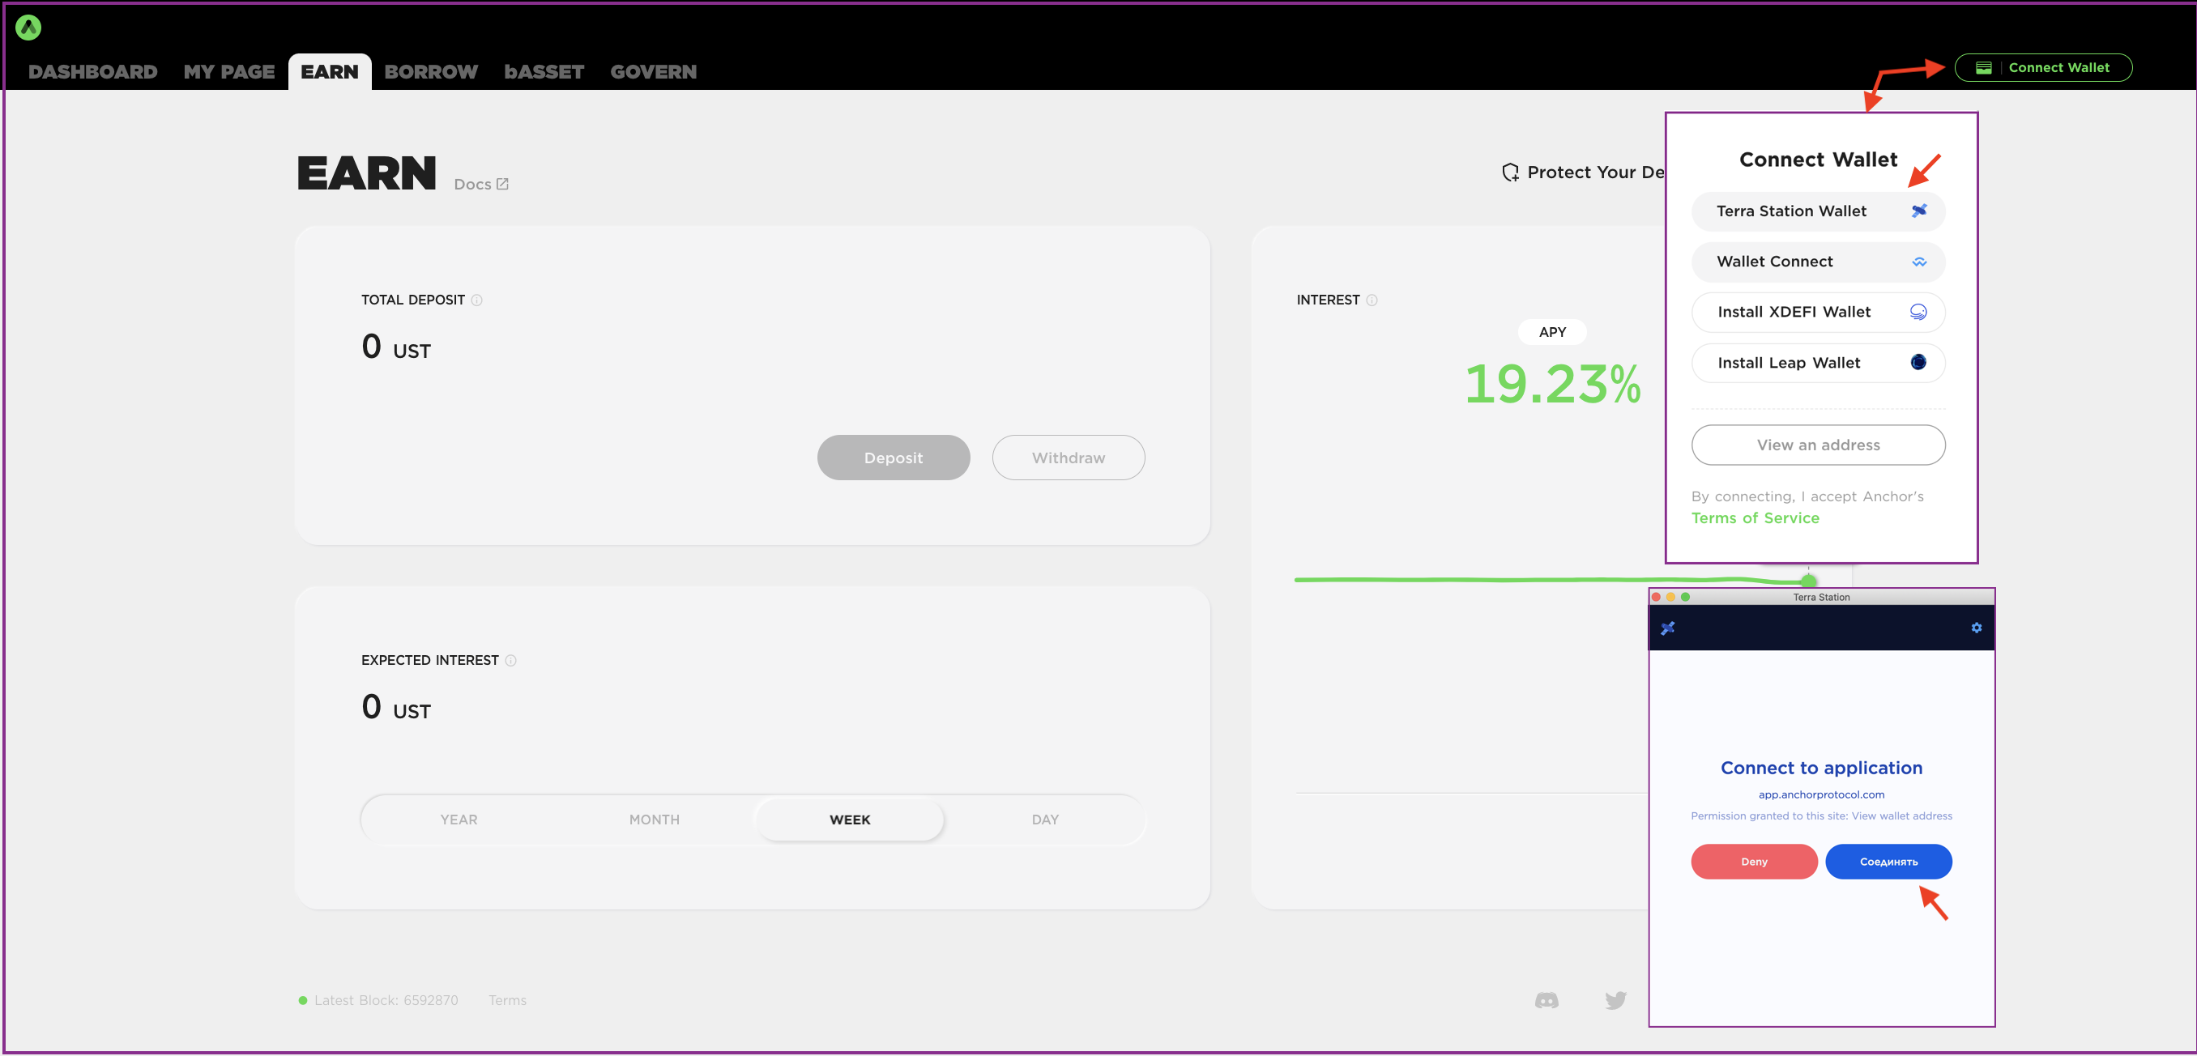Open Anchor's Twitter icon link
This screenshot has height=1056, width=2197.
(1615, 1000)
